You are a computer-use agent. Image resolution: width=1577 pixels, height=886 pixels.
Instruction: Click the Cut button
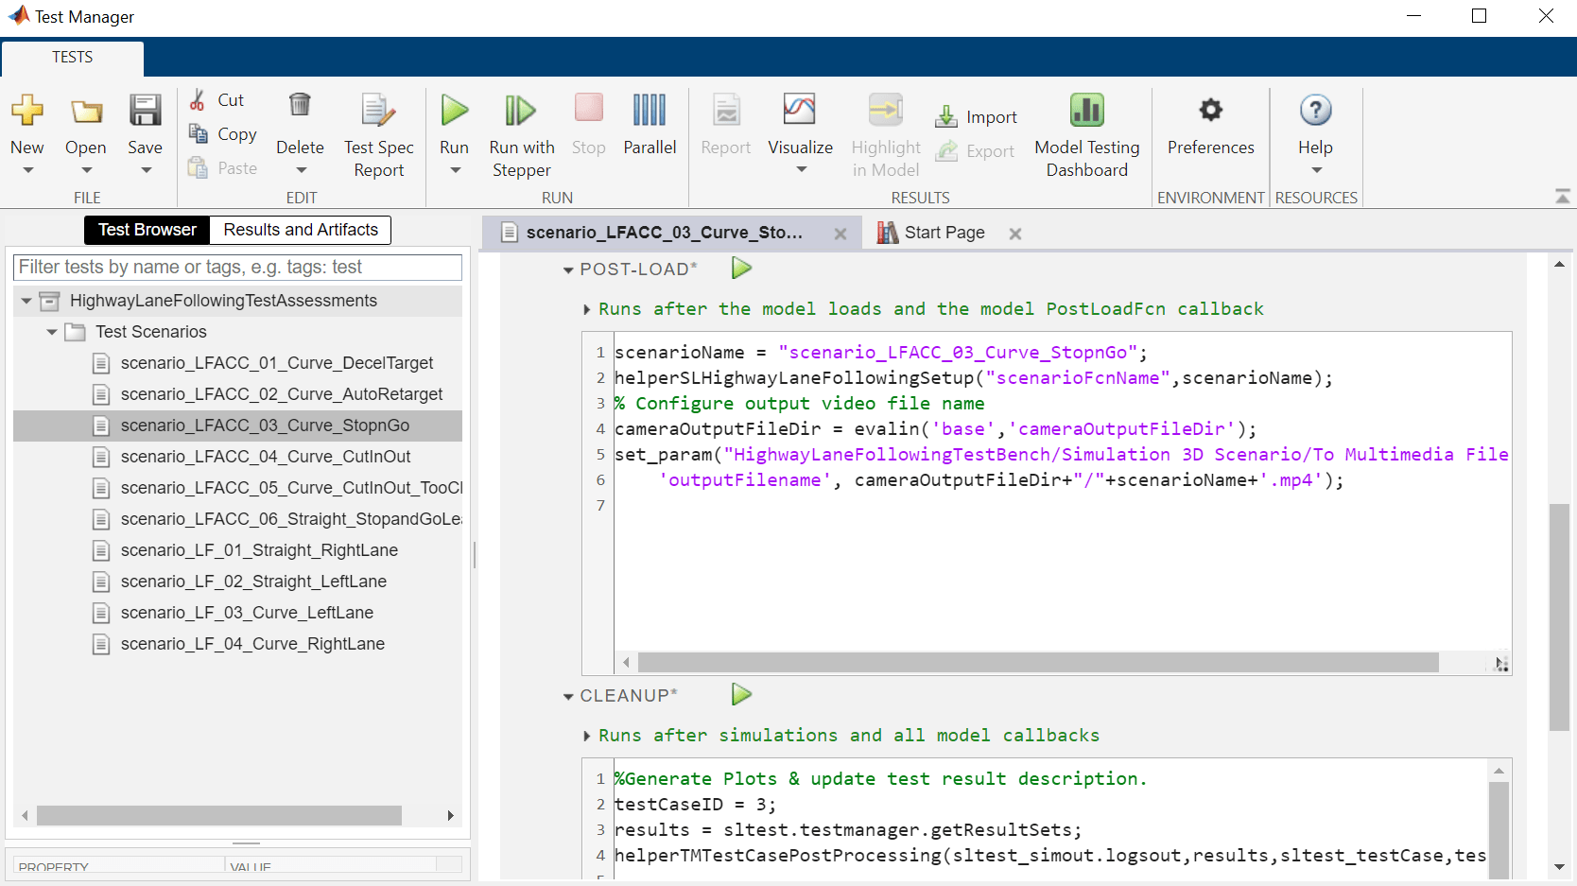tap(219, 100)
